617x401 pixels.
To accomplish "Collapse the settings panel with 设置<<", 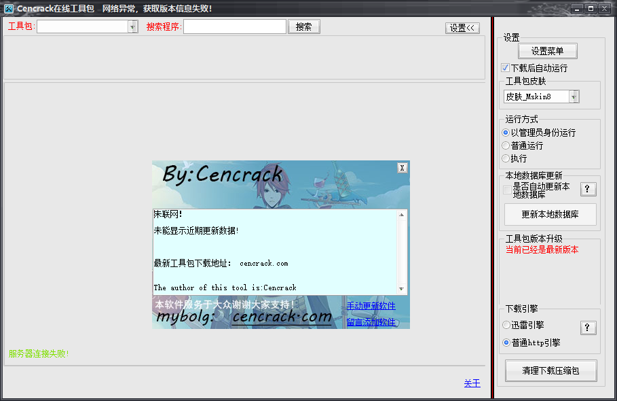I will pos(462,28).
